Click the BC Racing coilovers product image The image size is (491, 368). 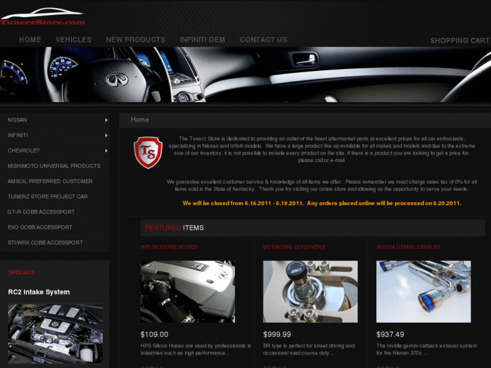[x=310, y=292]
